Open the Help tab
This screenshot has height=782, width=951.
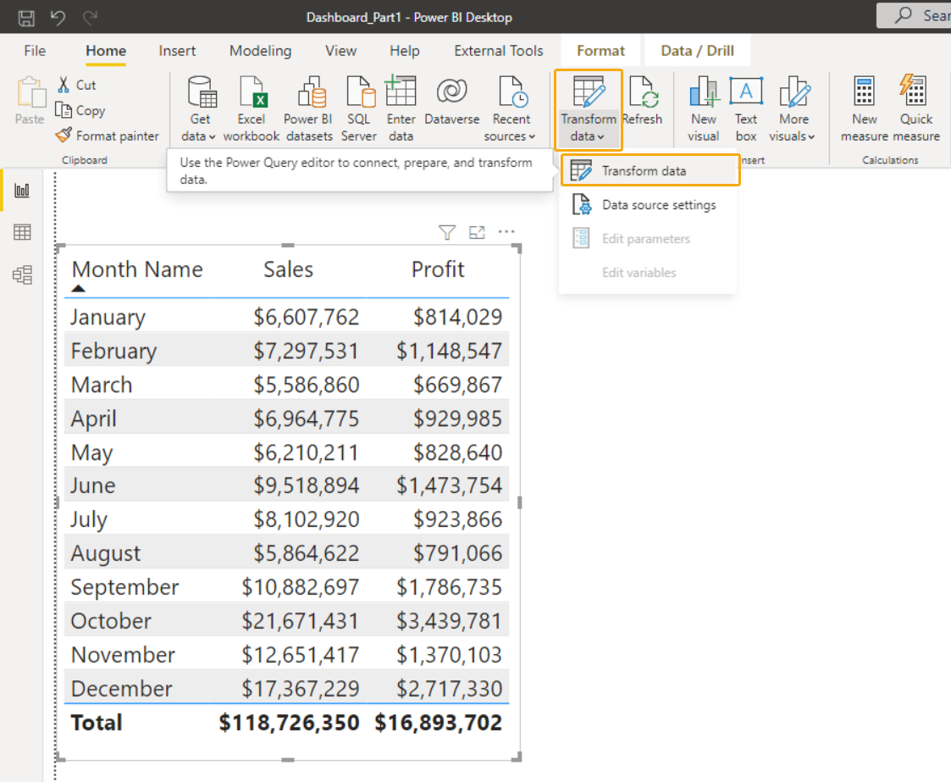tap(405, 51)
